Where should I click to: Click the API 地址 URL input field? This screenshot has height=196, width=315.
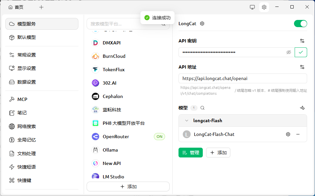tap(243, 78)
